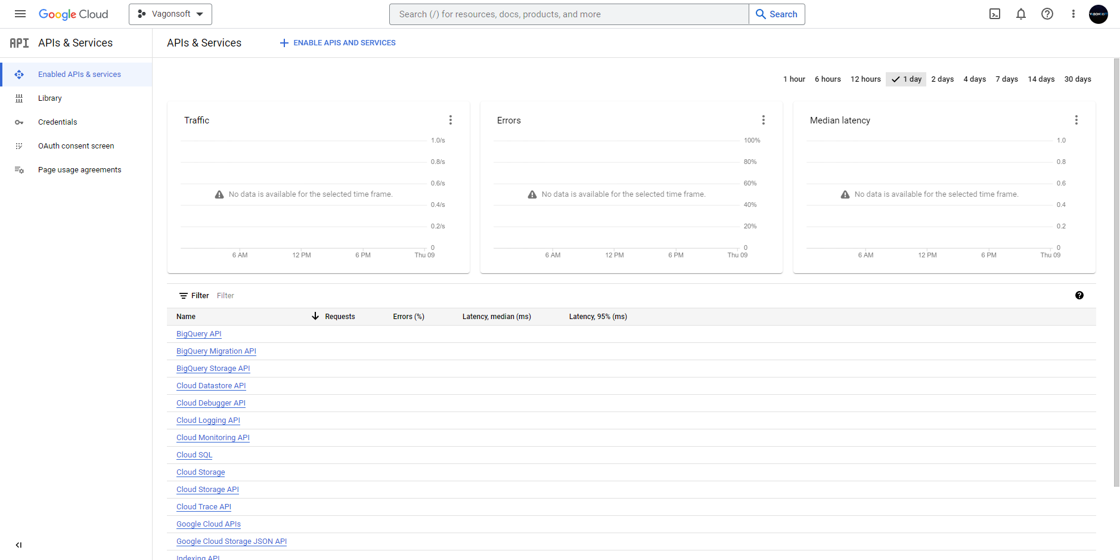Click the Requests descending sort arrow
Image resolution: width=1120 pixels, height=560 pixels.
pos(315,316)
